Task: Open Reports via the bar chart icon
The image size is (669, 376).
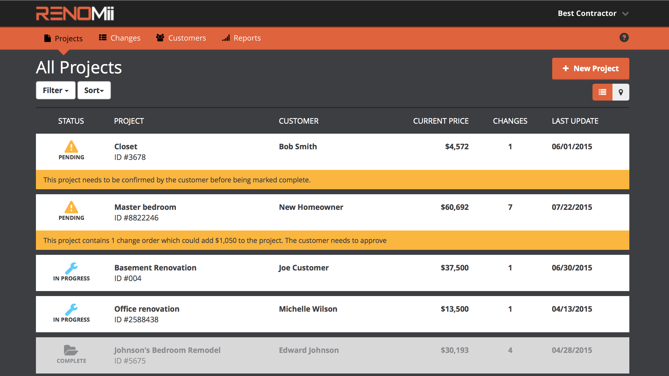Action: 226,37
